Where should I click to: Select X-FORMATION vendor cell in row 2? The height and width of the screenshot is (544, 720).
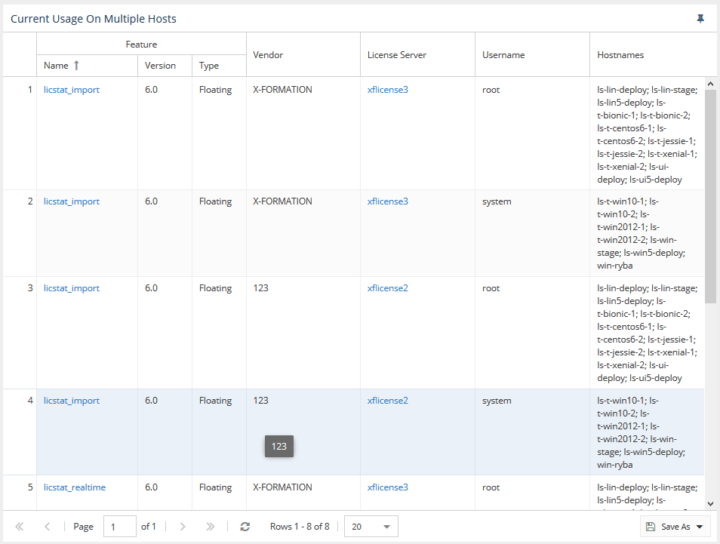pos(303,233)
